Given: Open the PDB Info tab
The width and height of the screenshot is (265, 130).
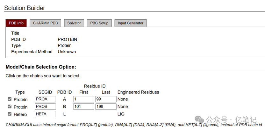Looking at the screenshot, I should pyautogui.click(x=16, y=23).
